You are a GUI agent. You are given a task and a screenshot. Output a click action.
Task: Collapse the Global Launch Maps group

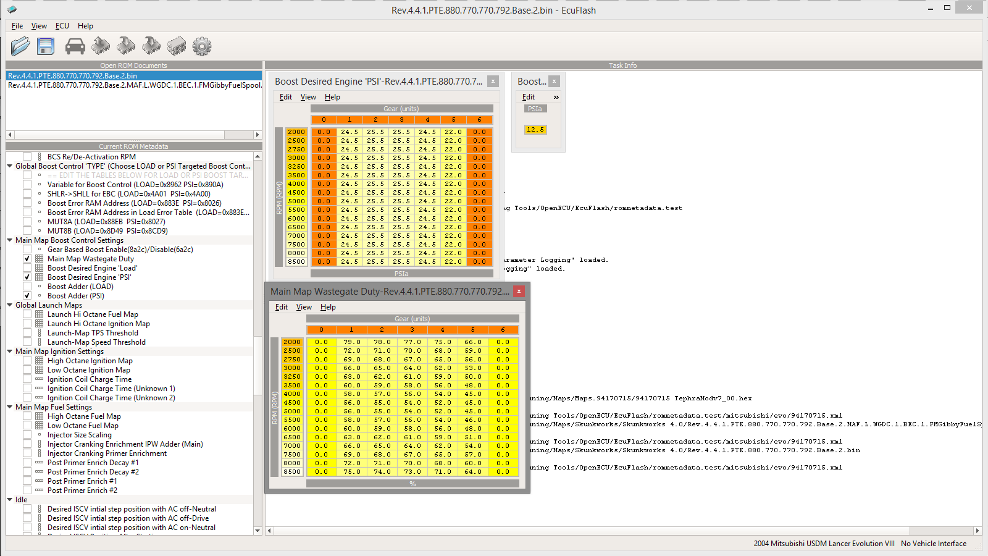tap(10, 305)
